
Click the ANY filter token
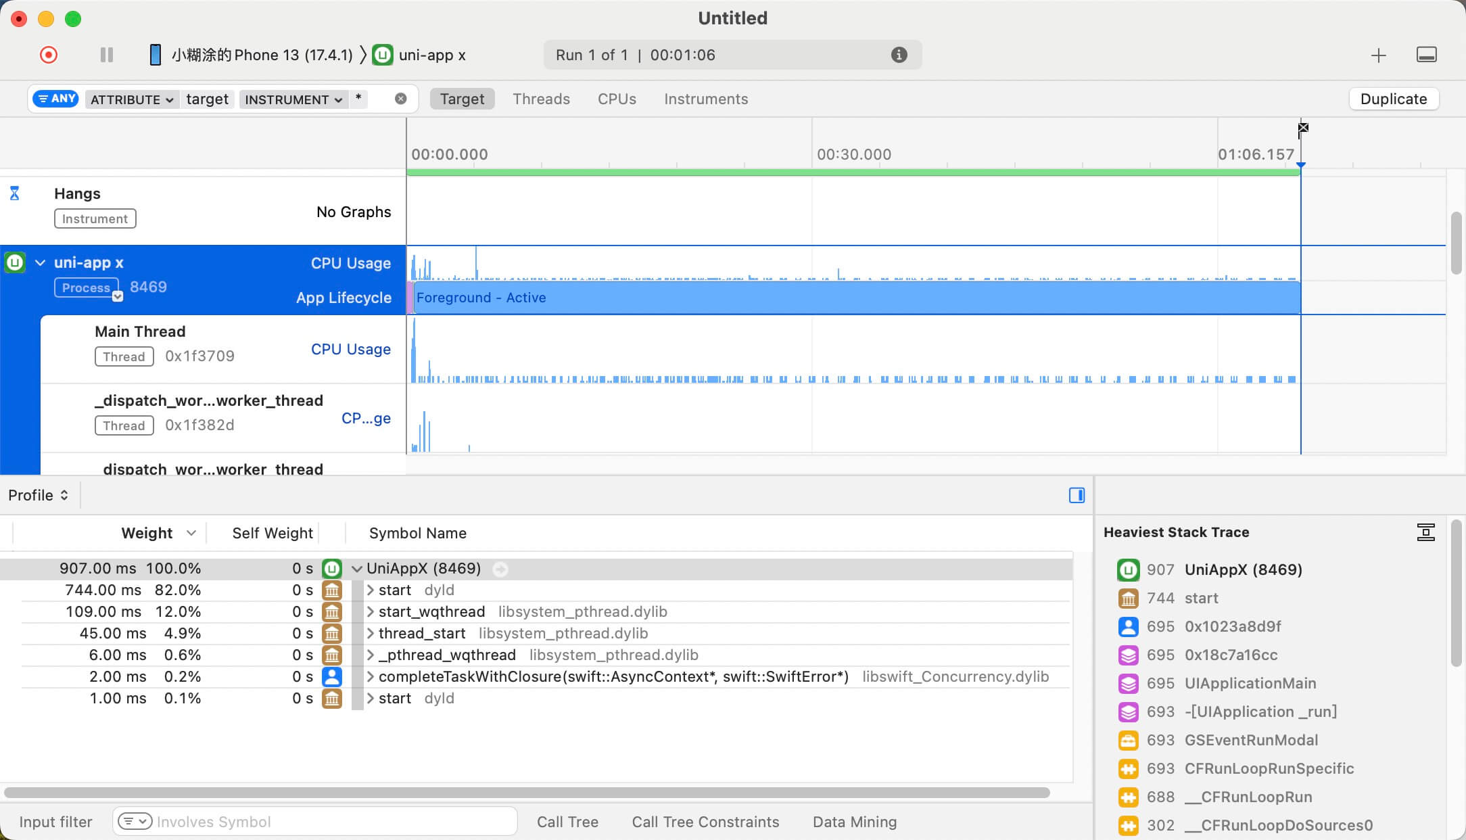56,99
